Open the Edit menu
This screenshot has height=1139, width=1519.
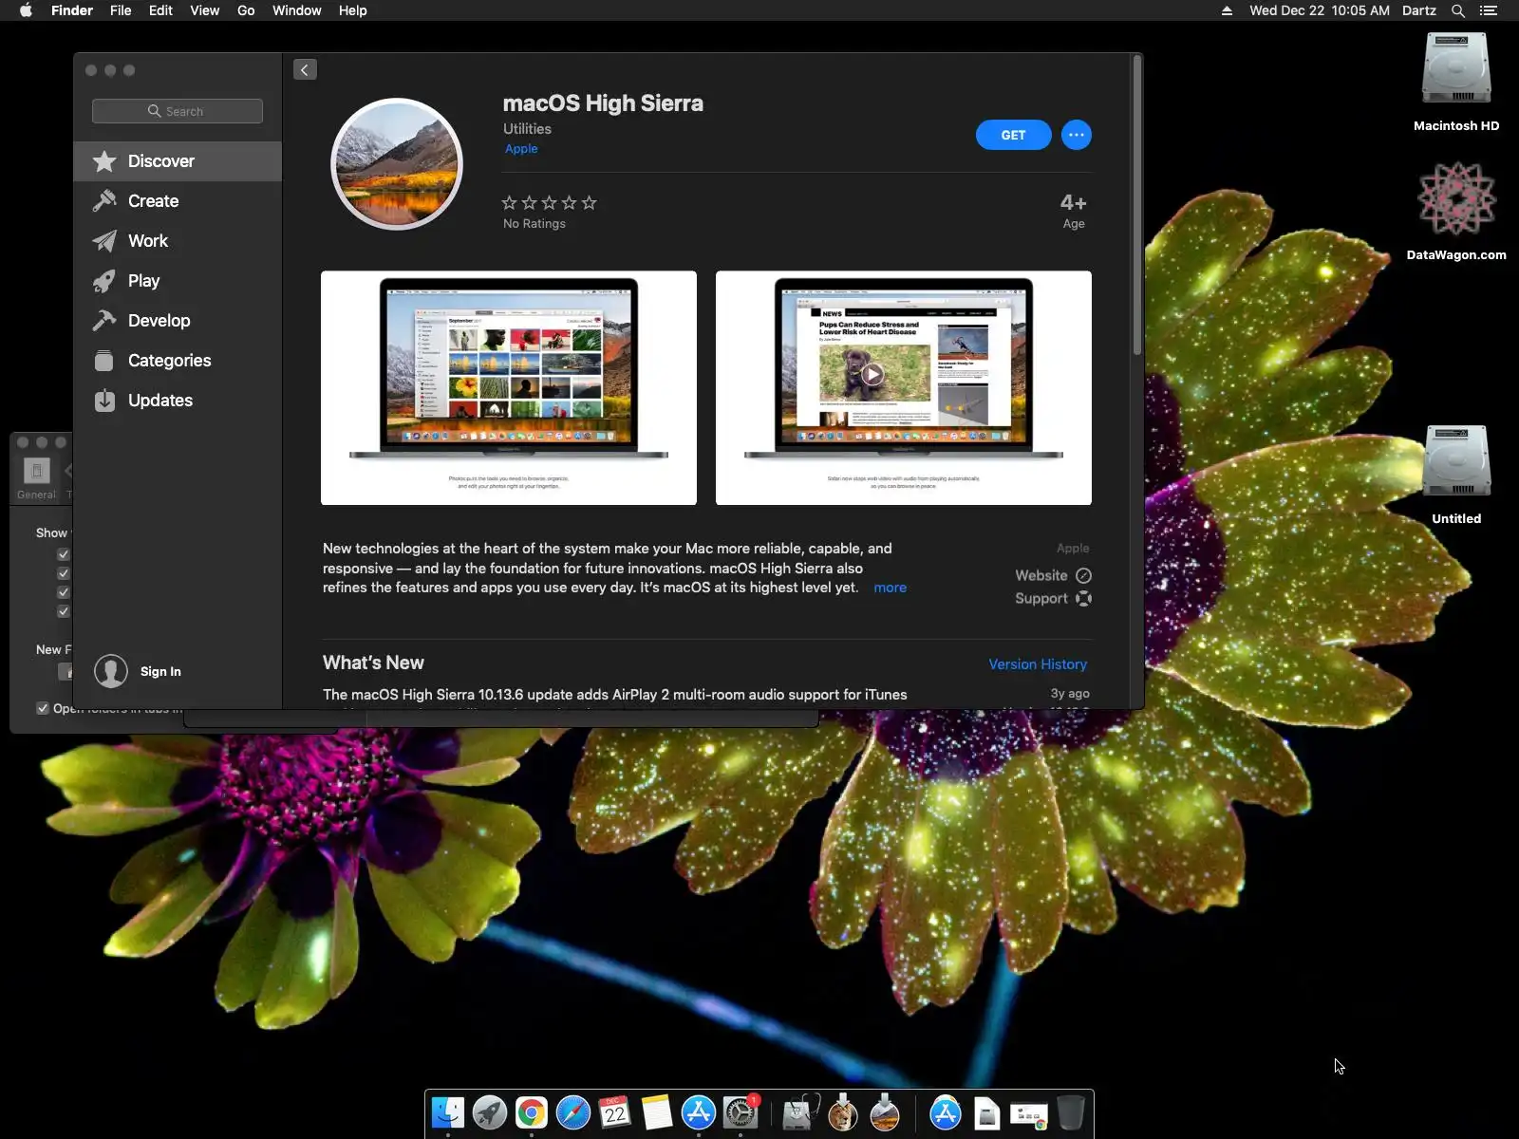tap(160, 10)
